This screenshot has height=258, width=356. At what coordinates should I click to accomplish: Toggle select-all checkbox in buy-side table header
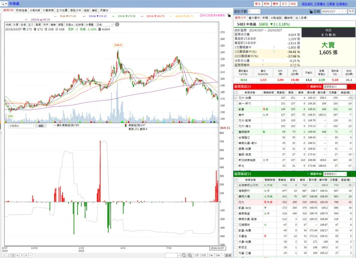(x=236, y=93)
